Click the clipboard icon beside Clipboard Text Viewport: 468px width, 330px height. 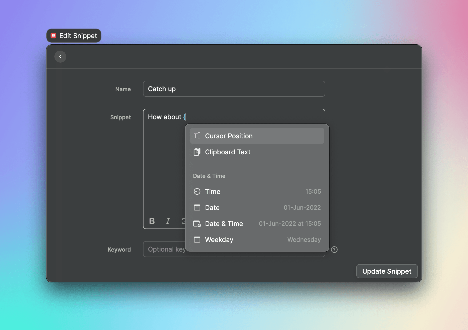tap(197, 152)
